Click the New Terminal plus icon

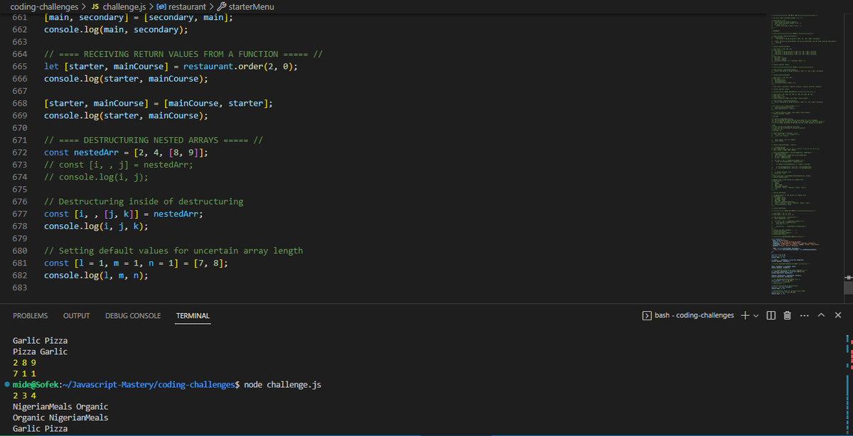coord(745,315)
